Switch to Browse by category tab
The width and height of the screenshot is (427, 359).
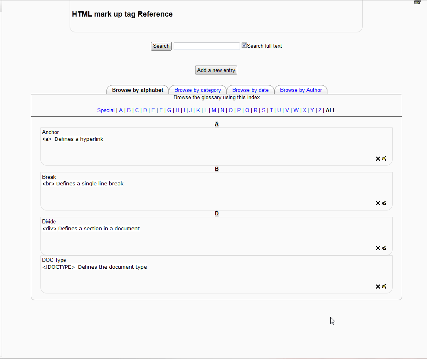(198, 90)
